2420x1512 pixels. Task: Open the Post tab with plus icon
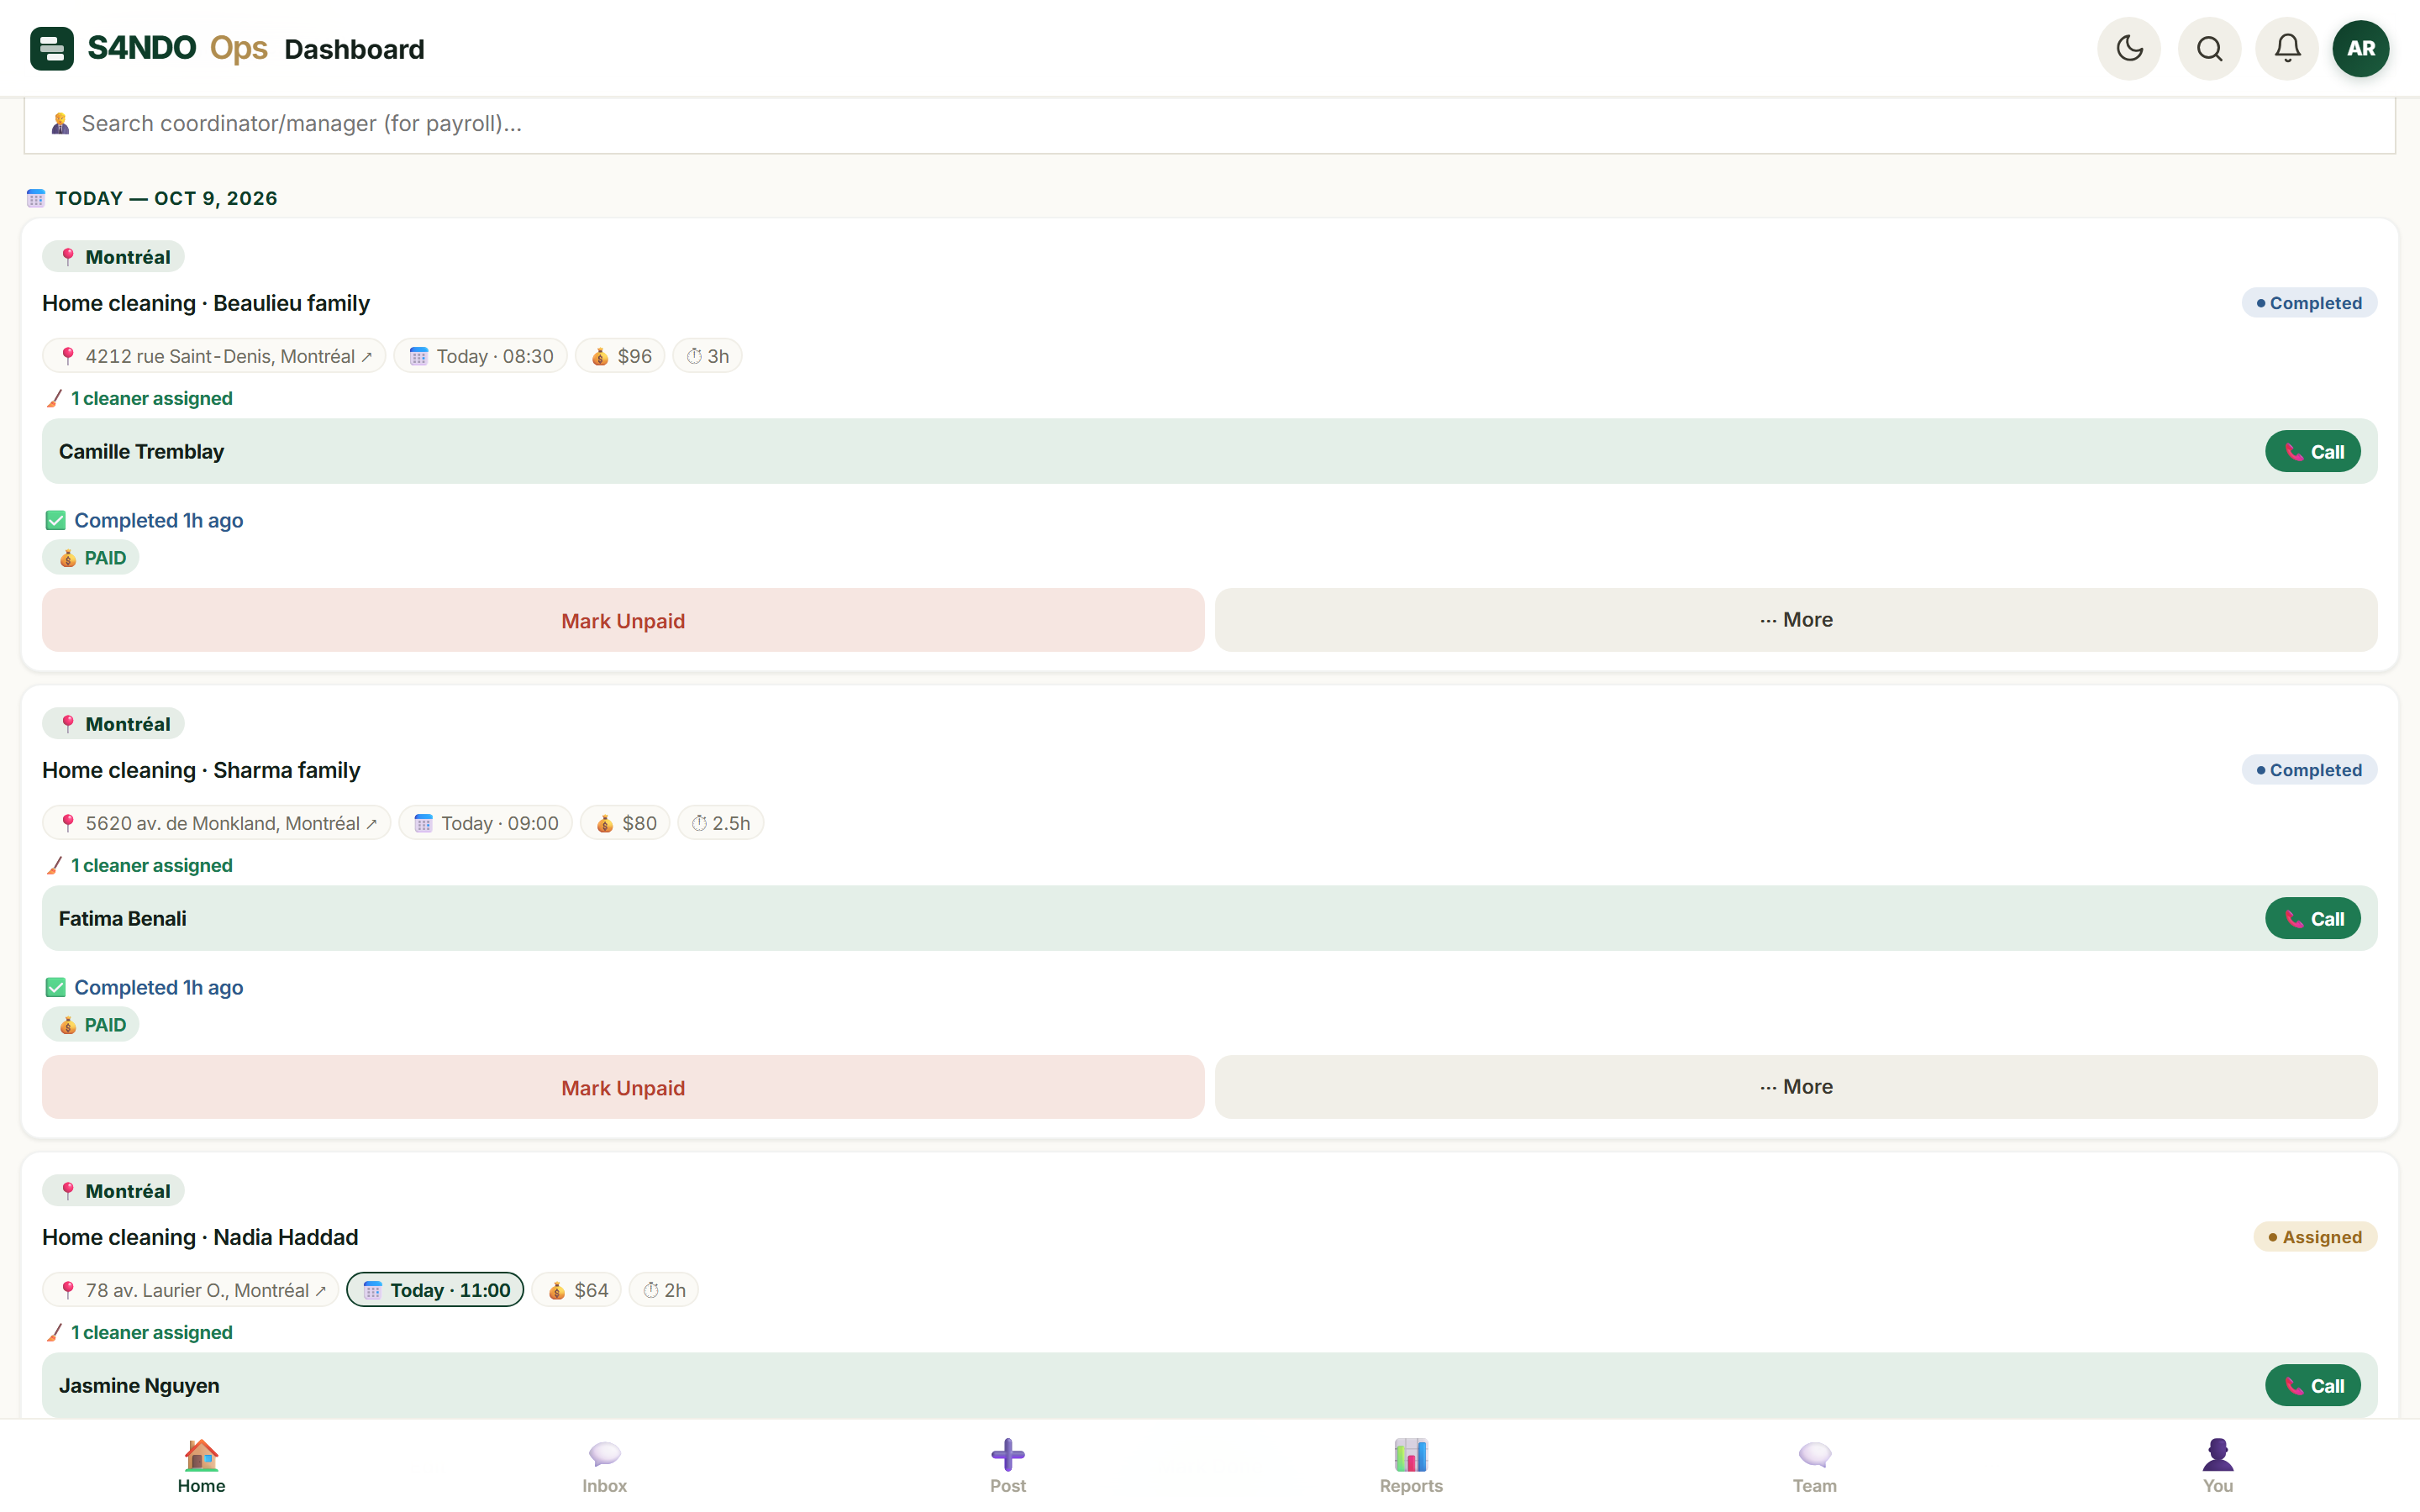[1008, 1466]
